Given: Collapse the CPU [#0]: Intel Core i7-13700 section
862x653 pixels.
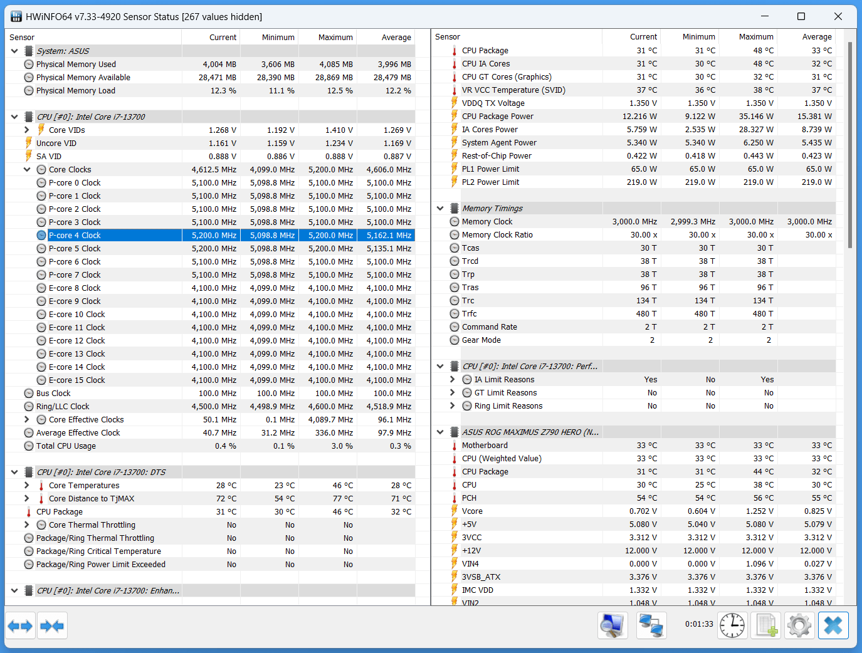Looking at the screenshot, I should pos(14,117).
